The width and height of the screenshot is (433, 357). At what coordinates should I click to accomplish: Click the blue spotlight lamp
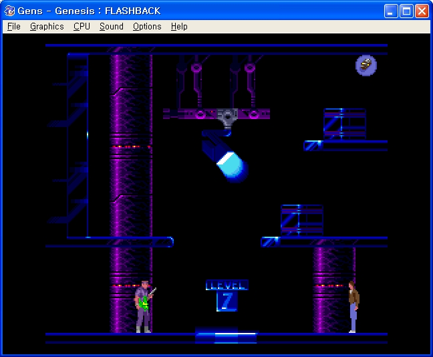227,162
